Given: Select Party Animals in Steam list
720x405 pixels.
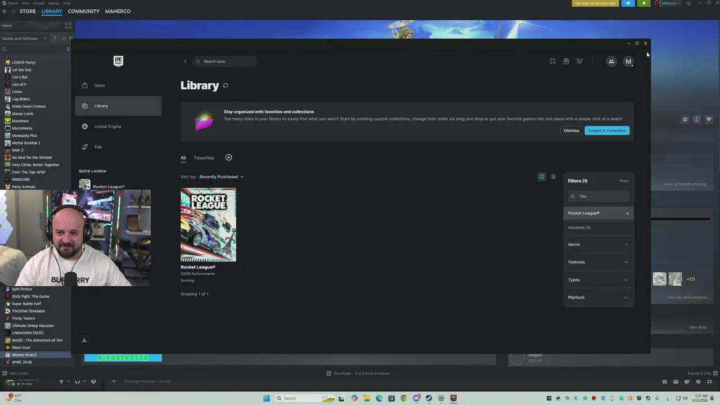Looking at the screenshot, I should tap(23, 187).
